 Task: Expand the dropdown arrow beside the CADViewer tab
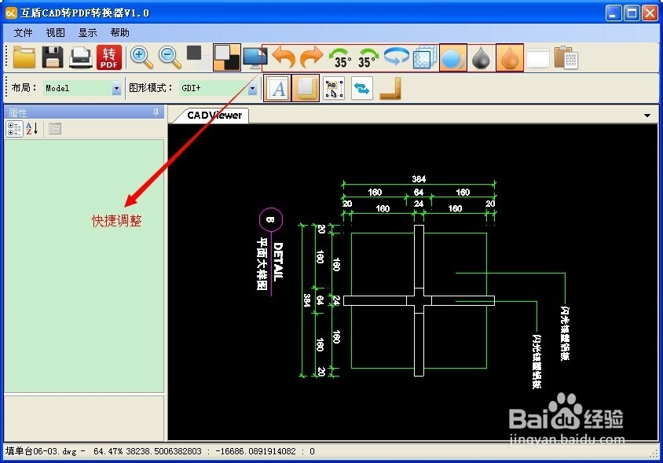coord(649,115)
